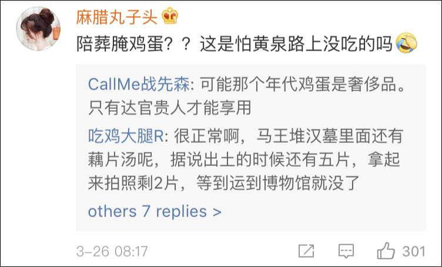The image size is (442, 267).
Task: Click the crown badge next to 麻腊丸子头
Action: (169, 17)
